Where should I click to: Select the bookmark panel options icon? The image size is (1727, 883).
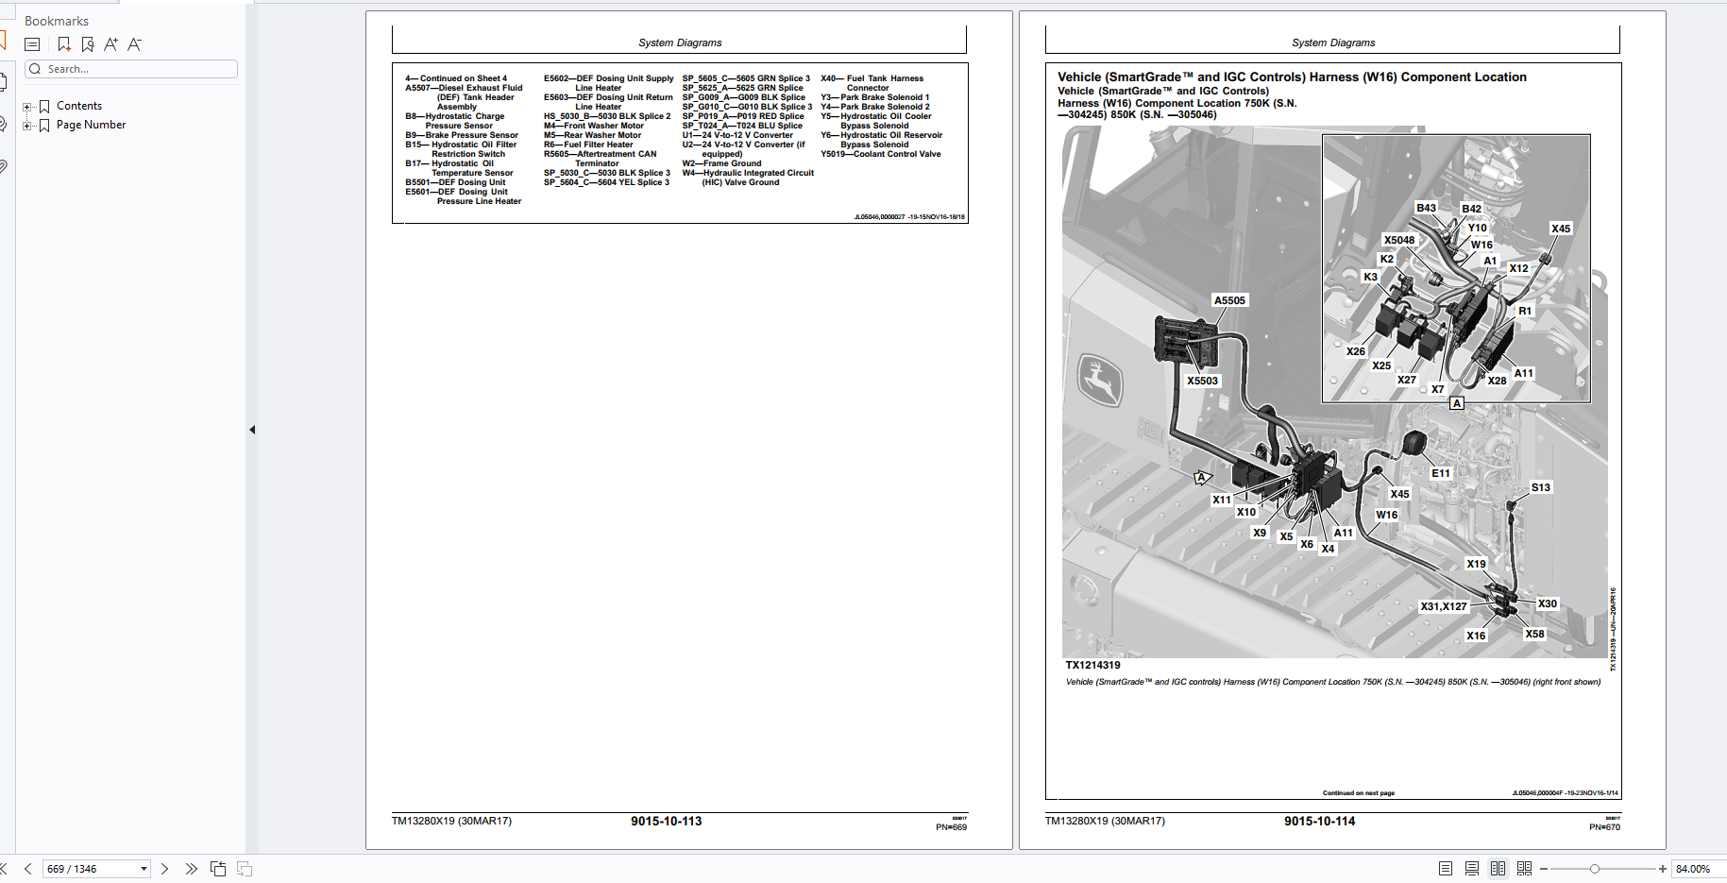32,43
